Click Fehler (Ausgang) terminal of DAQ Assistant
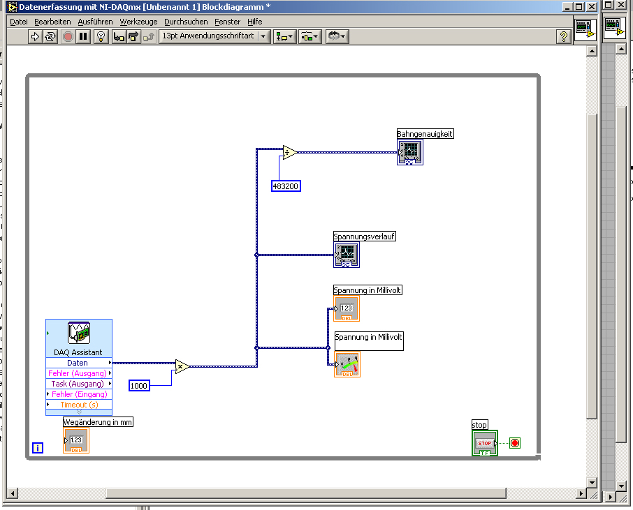 pos(79,373)
